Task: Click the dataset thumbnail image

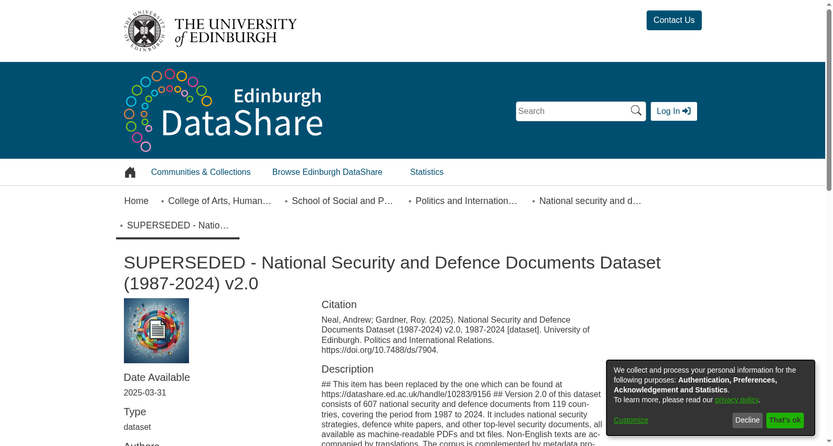Action: tap(156, 330)
